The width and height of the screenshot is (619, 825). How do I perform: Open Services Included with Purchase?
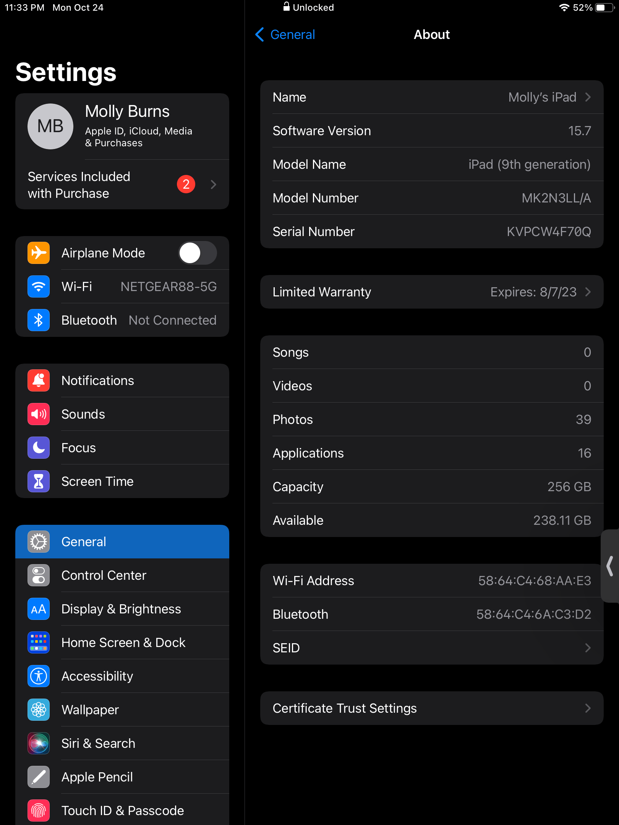point(122,184)
